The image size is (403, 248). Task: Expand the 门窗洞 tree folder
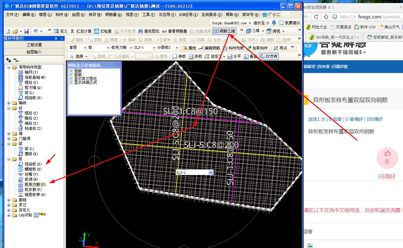(9, 139)
